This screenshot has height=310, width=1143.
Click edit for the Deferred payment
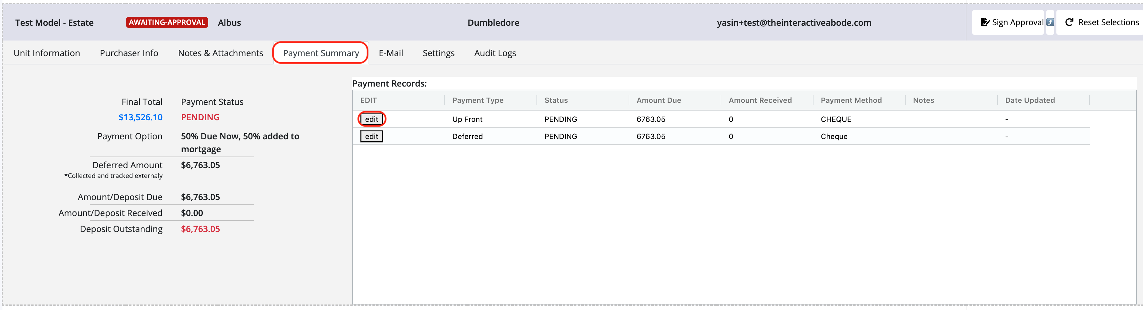tap(372, 137)
